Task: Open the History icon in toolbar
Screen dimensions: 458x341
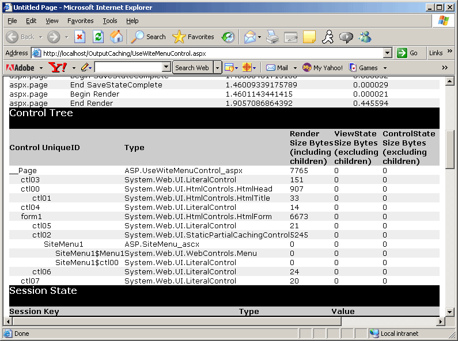Action: click(x=228, y=37)
